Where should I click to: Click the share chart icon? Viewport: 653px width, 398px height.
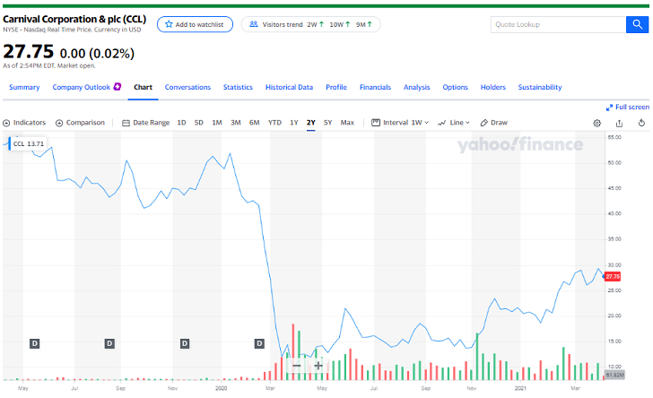pyautogui.click(x=619, y=123)
